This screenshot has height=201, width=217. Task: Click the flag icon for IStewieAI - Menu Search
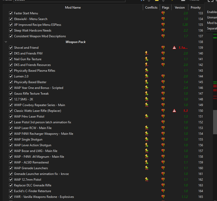coord(163,19)
